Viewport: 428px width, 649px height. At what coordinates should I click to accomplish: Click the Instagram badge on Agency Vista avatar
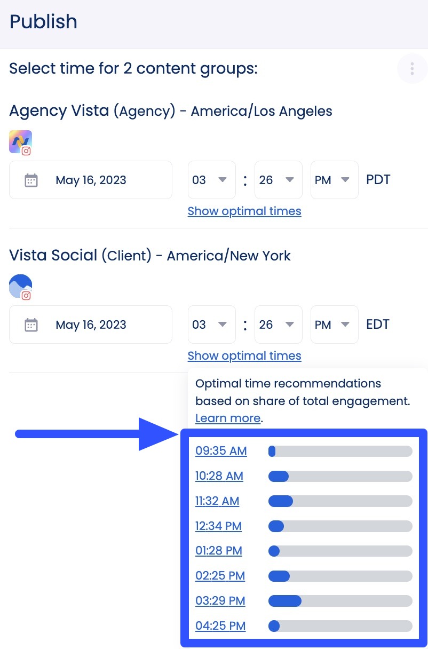pyautogui.click(x=26, y=151)
